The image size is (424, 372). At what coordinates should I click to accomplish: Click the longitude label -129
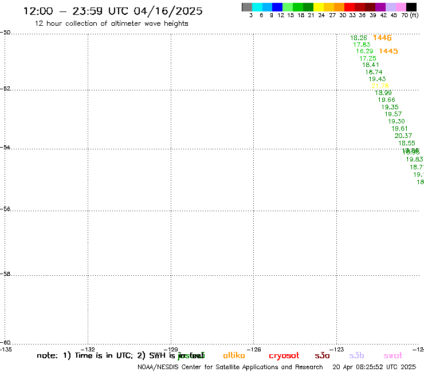(171, 349)
